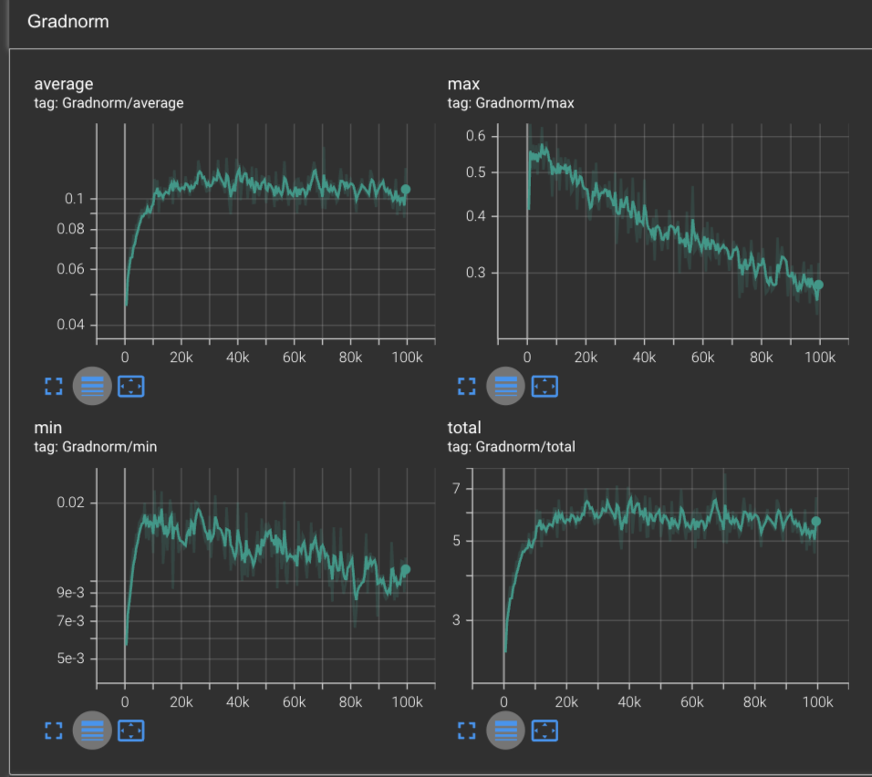Click the 9e-3 y-axis label on min chart

[70, 593]
